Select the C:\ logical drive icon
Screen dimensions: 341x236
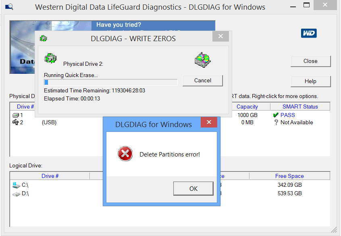[x=16, y=185]
